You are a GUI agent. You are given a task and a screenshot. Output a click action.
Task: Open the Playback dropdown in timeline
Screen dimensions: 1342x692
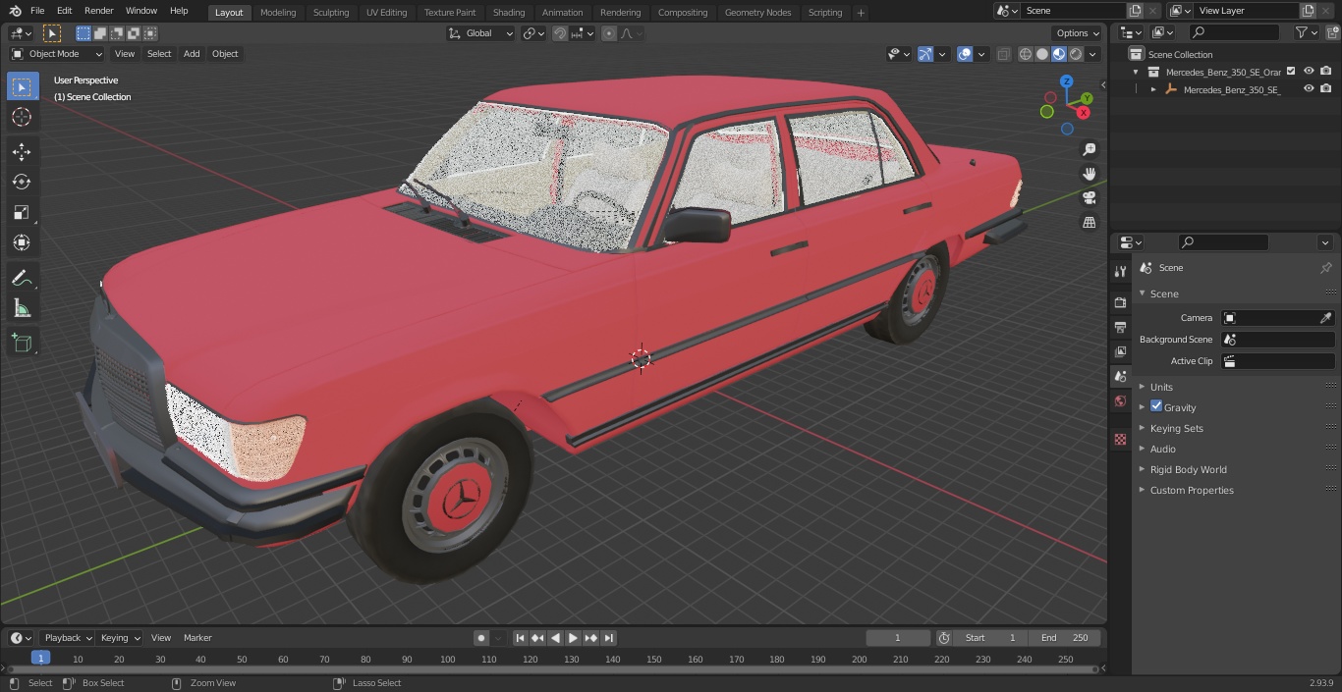click(67, 638)
